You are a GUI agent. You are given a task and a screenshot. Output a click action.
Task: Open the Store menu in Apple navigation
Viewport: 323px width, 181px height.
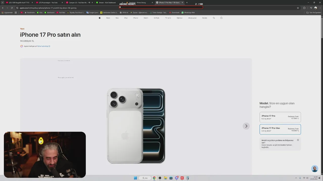pos(108,18)
